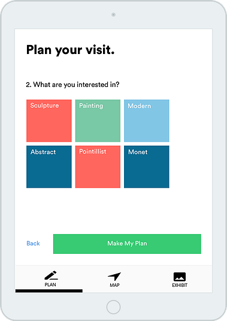Tap the "Plan your visit." heading
227x321 pixels.
tap(70, 50)
